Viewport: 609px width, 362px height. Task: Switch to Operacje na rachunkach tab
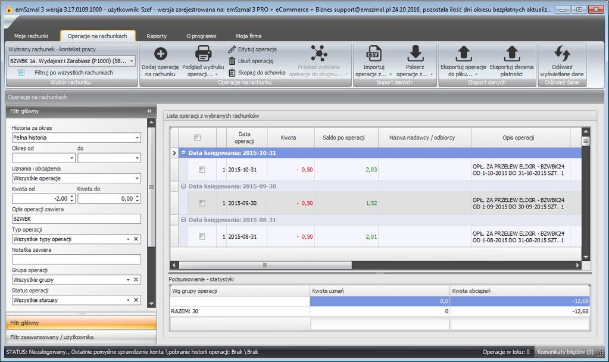98,36
